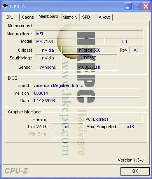Open the Cache tab

pos(28,17)
